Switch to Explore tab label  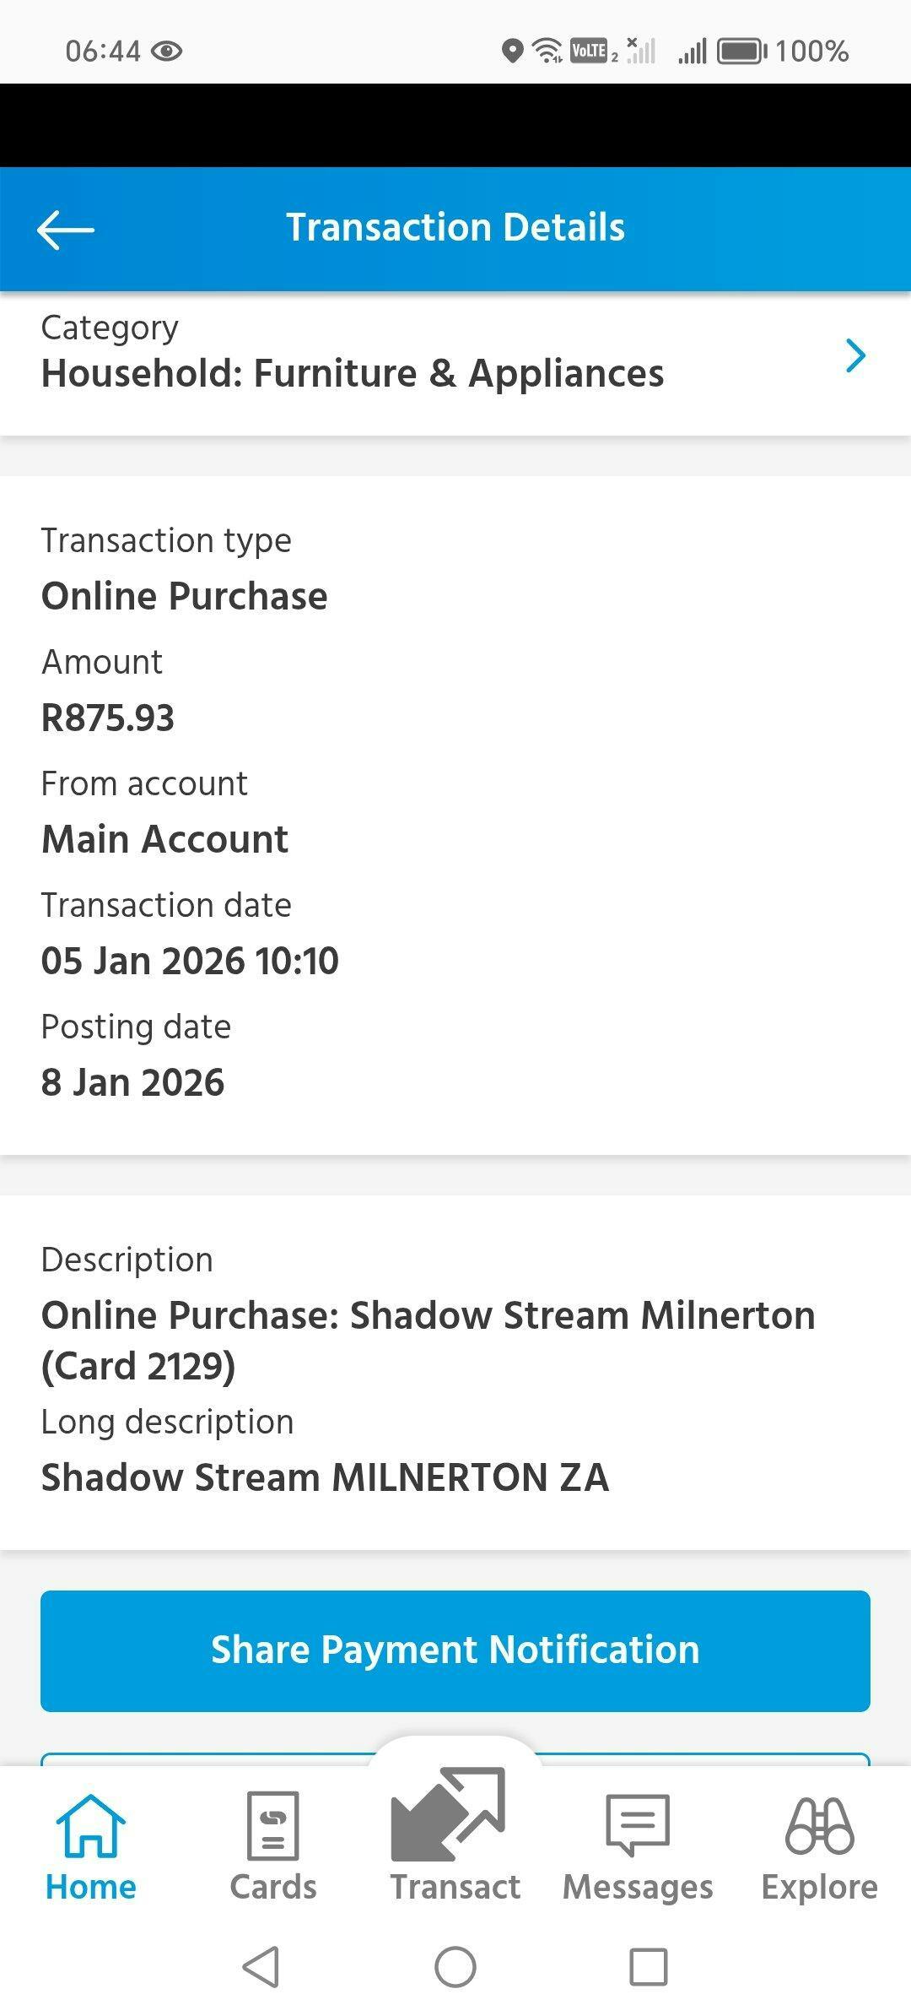point(819,1888)
